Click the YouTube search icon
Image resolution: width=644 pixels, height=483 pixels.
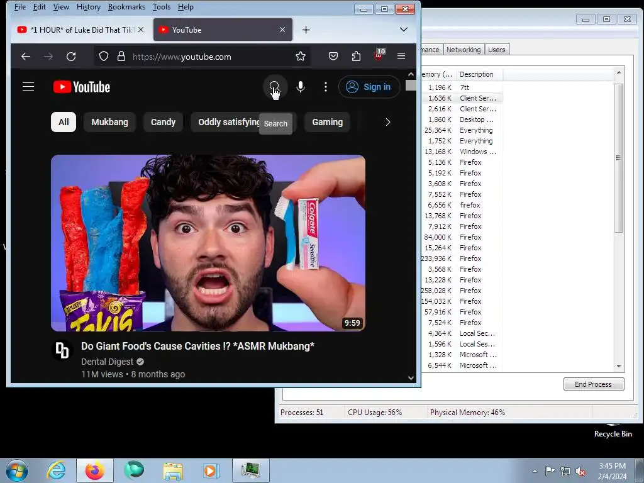point(274,87)
